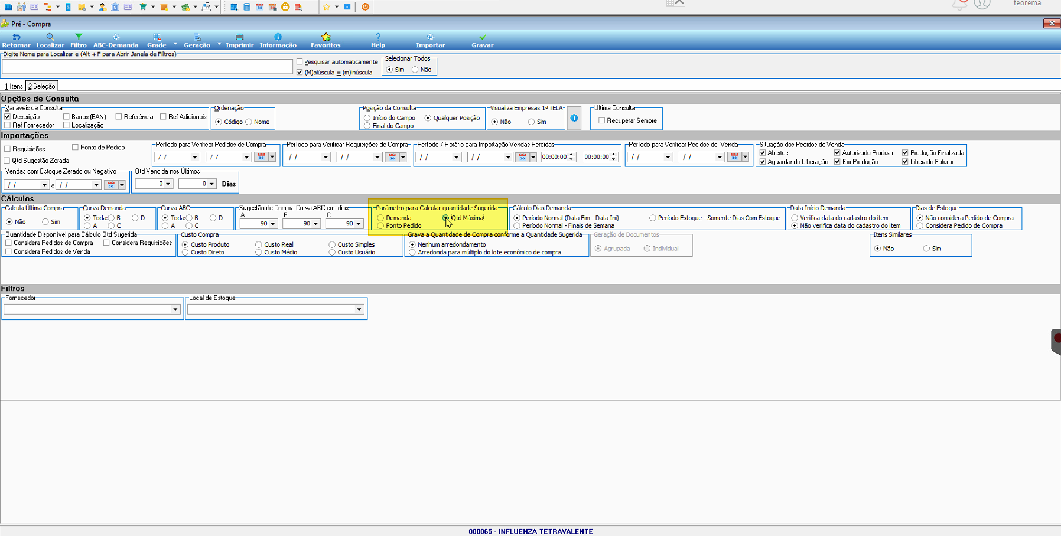Switch to the 1 Itens tab
The width and height of the screenshot is (1061, 536).
[x=14, y=86]
